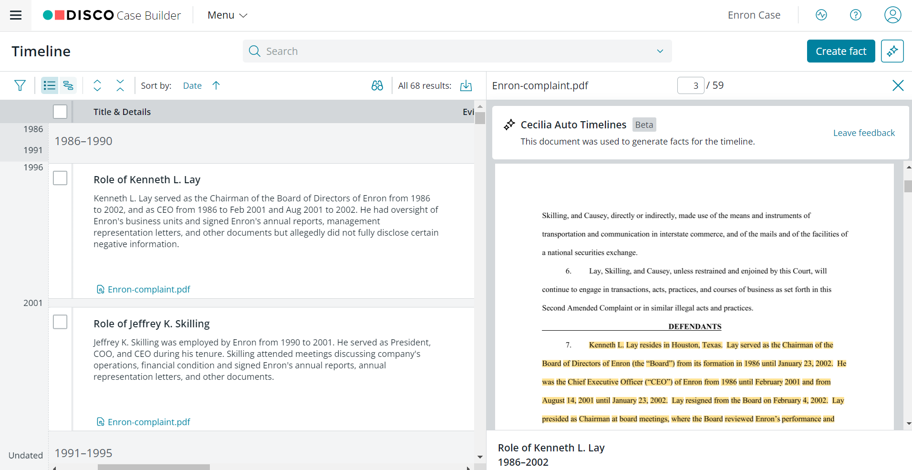The height and width of the screenshot is (470, 912).
Task: Click the timeline list vertical scrollbar thumb
Action: [480, 118]
